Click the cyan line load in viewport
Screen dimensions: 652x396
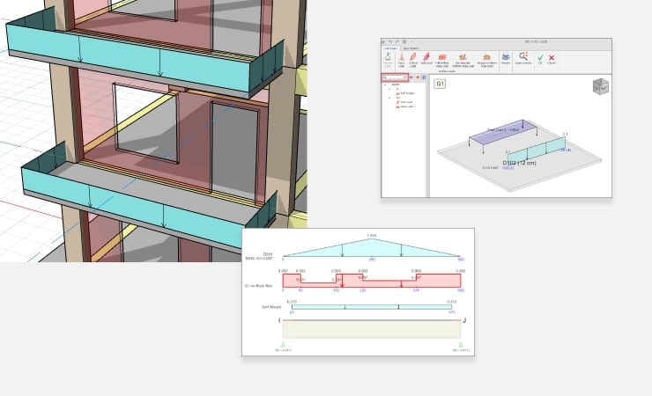[537, 150]
